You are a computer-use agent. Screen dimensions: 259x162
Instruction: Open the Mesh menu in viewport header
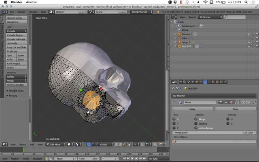(40, 145)
